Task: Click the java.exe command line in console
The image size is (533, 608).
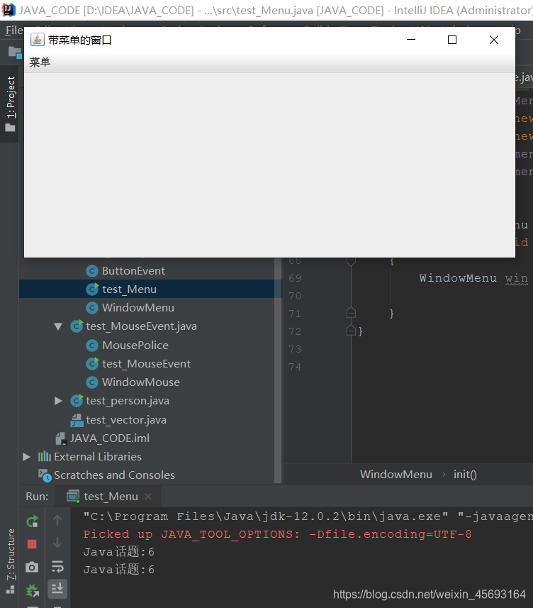Action: (308, 516)
